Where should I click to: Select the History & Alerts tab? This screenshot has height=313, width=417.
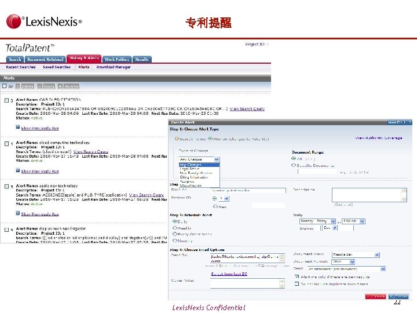[84, 58]
